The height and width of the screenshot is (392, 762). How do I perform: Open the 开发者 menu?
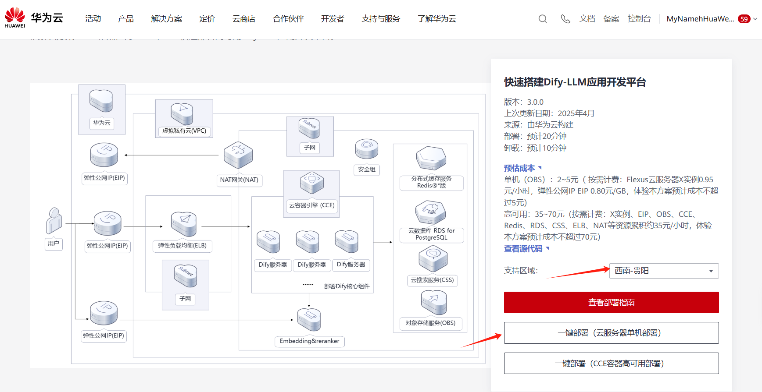coord(333,19)
